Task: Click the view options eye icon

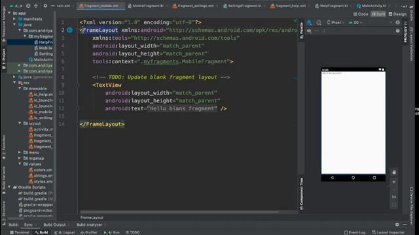Action: (309, 31)
